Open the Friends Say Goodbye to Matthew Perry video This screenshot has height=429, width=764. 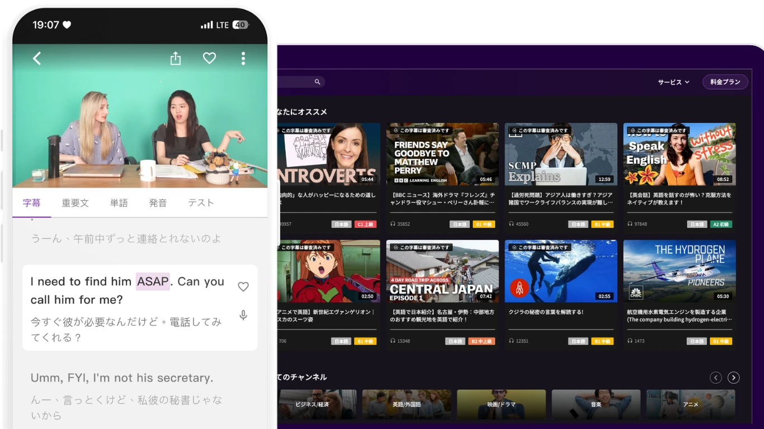pyautogui.click(x=442, y=154)
